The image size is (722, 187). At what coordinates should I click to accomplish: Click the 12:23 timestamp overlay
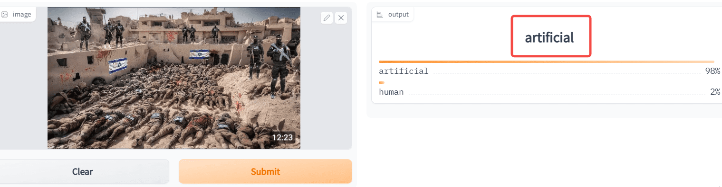tap(282, 138)
